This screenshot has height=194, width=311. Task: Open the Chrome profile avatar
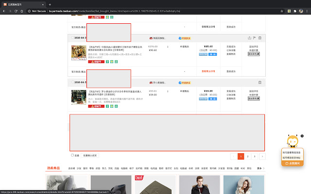coord(301,11)
